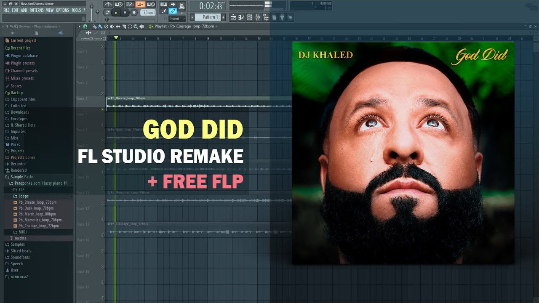539x303 pixels.
Task: Open the Playlist view icon
Action: pos(234,17)
